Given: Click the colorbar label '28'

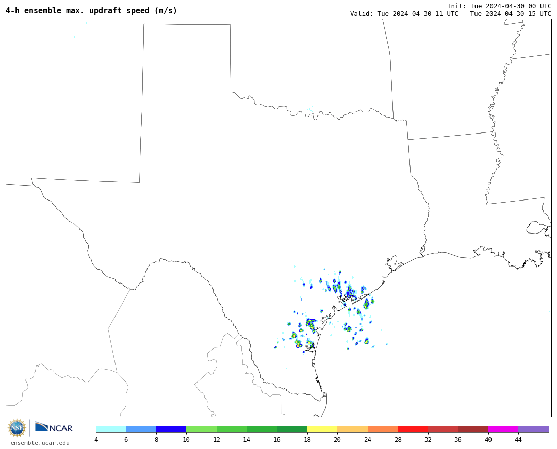Looking at the screenshot, I should coord(398,439).
